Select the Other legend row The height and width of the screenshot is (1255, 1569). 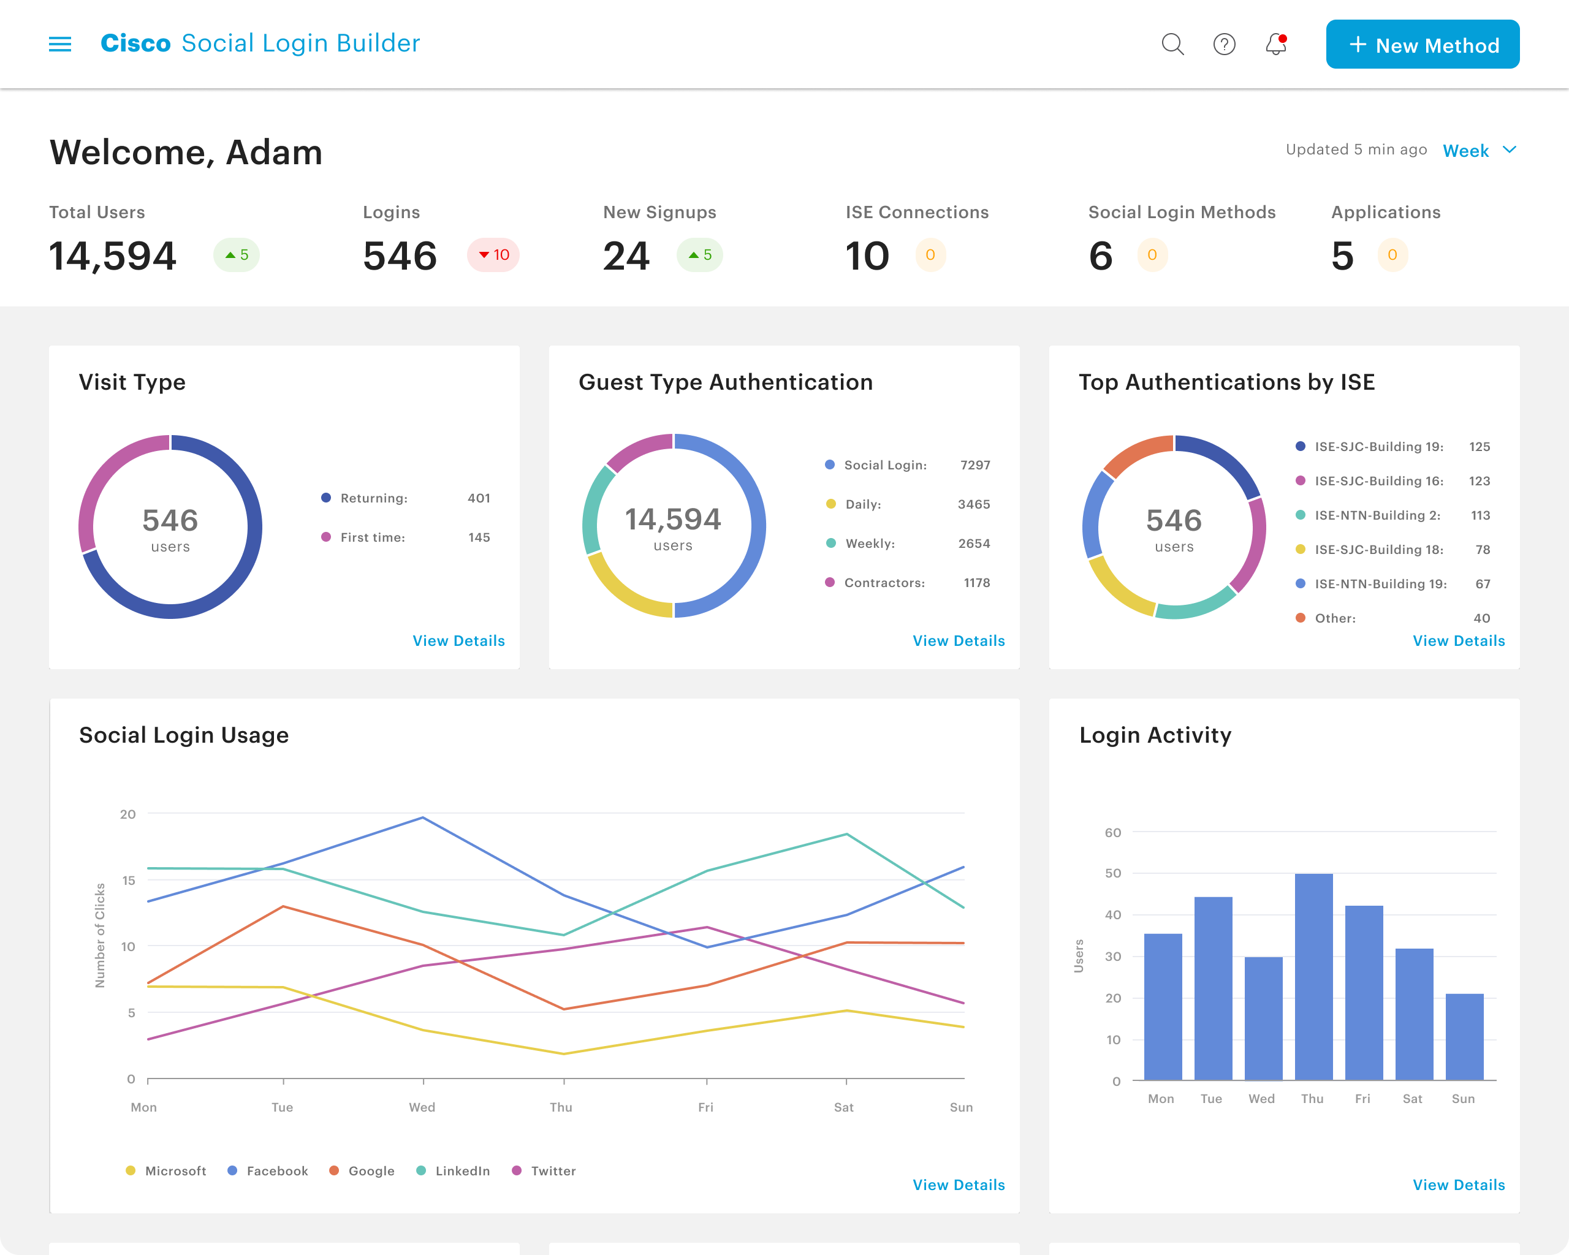pyautogui.click(x=1393, y=618)
